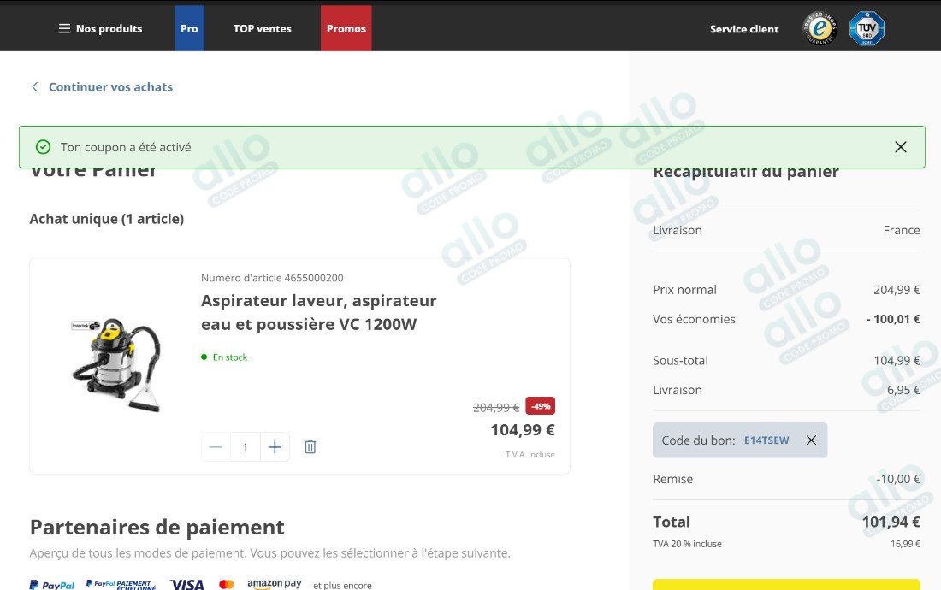Click the product price 104,99 €

click(523, 430)
